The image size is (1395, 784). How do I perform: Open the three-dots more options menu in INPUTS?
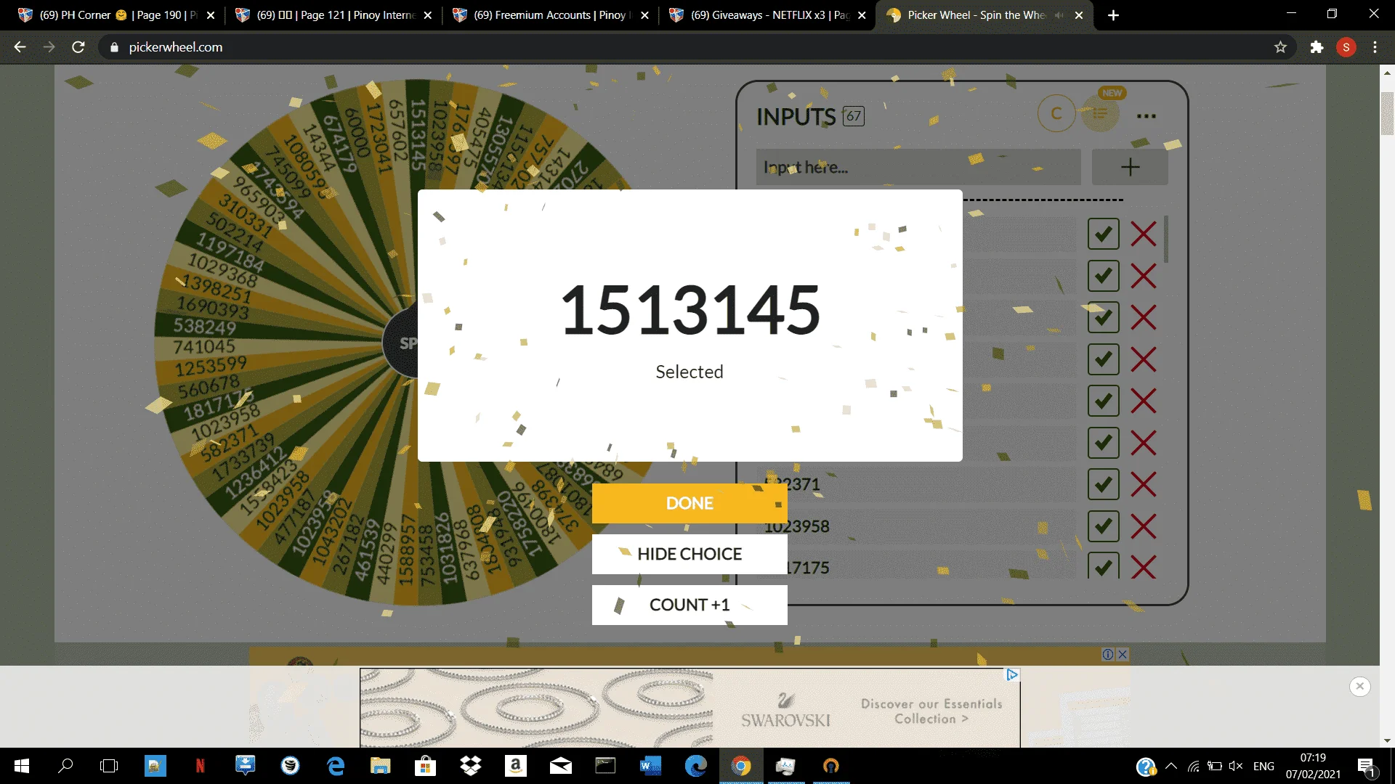pos(1147,116)
